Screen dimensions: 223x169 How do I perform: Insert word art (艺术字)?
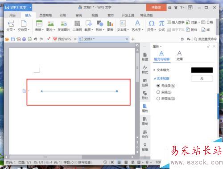[137, 26]
